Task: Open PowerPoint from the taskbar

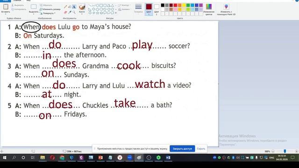Action: pos(100,158)
